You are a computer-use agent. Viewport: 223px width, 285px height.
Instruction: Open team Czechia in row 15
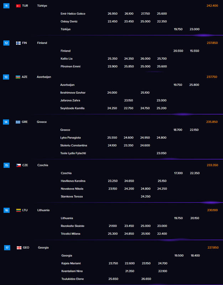43,165
